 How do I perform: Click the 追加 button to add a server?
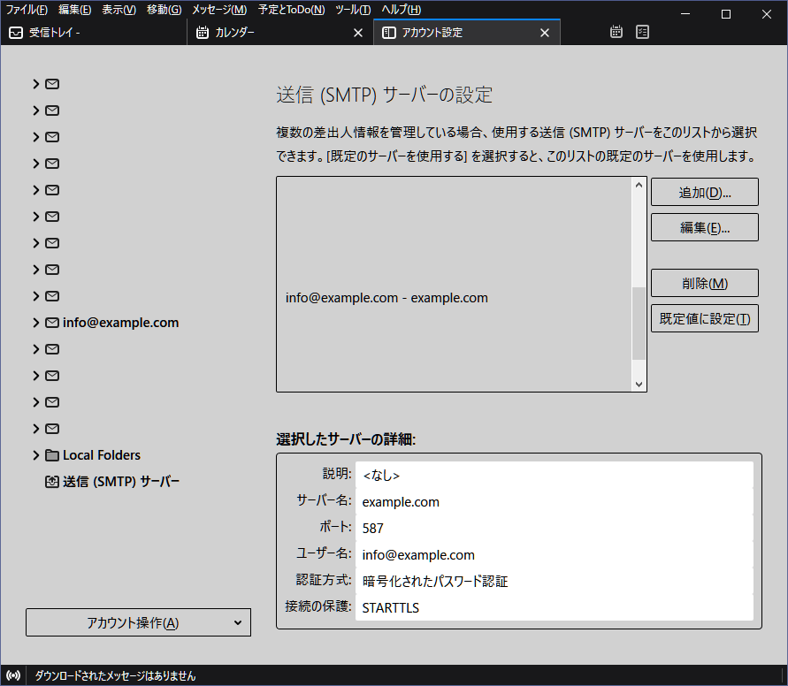click(x=705, y=192)
